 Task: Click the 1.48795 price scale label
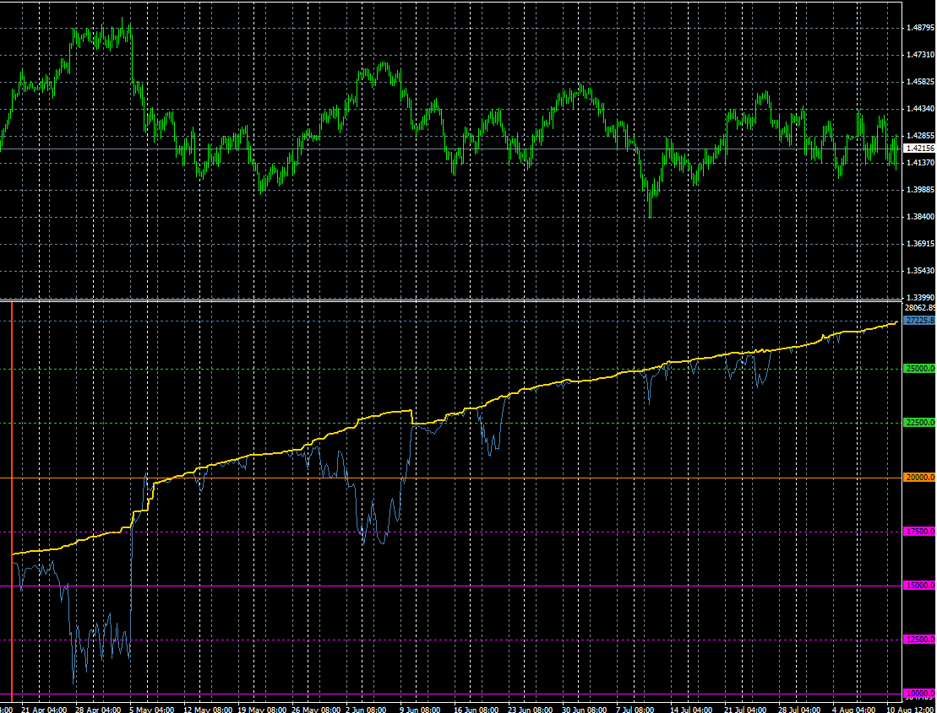point(919,28)
